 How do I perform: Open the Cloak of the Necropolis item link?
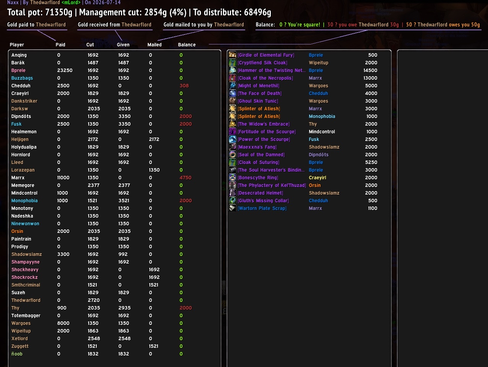[x=265, y=78]
